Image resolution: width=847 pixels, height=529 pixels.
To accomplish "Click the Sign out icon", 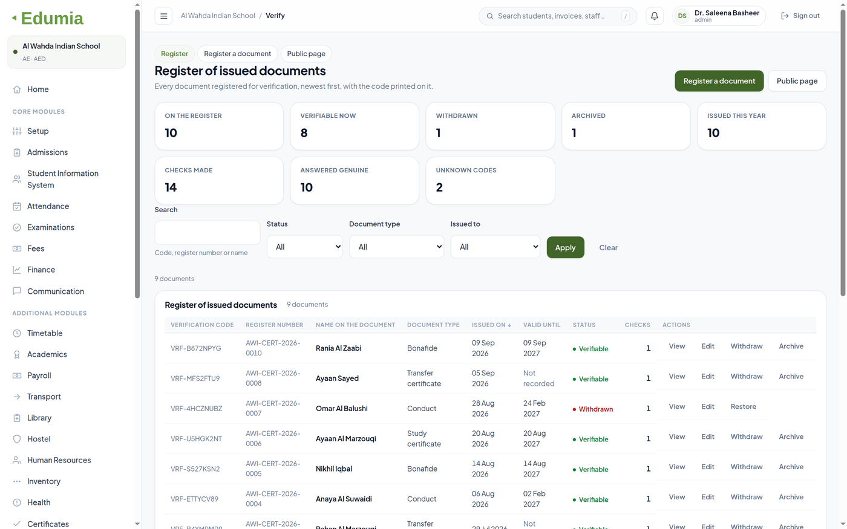I will pyautogui.click(x=785, y=16).
